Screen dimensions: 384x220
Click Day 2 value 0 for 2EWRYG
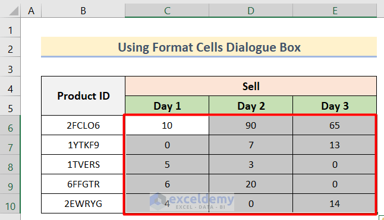pyautogui.click(x=251, y=203)
